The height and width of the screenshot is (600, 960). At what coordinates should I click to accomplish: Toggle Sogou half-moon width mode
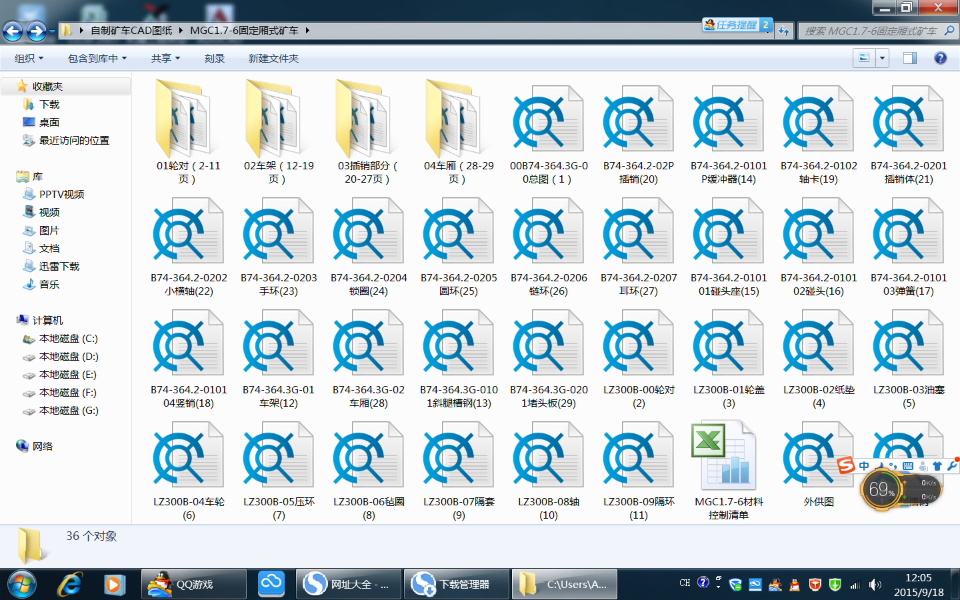click(880, 466)
